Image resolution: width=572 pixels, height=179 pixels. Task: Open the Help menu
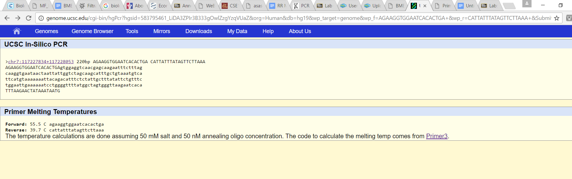[268, 31]
